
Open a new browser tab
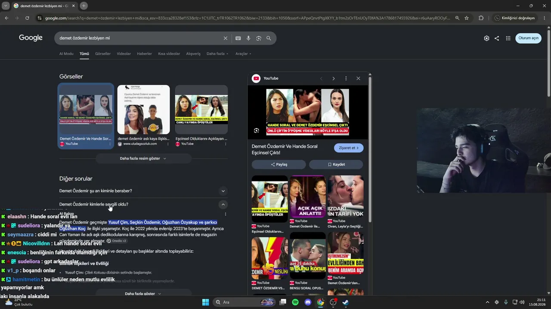(x=84, y=6)
